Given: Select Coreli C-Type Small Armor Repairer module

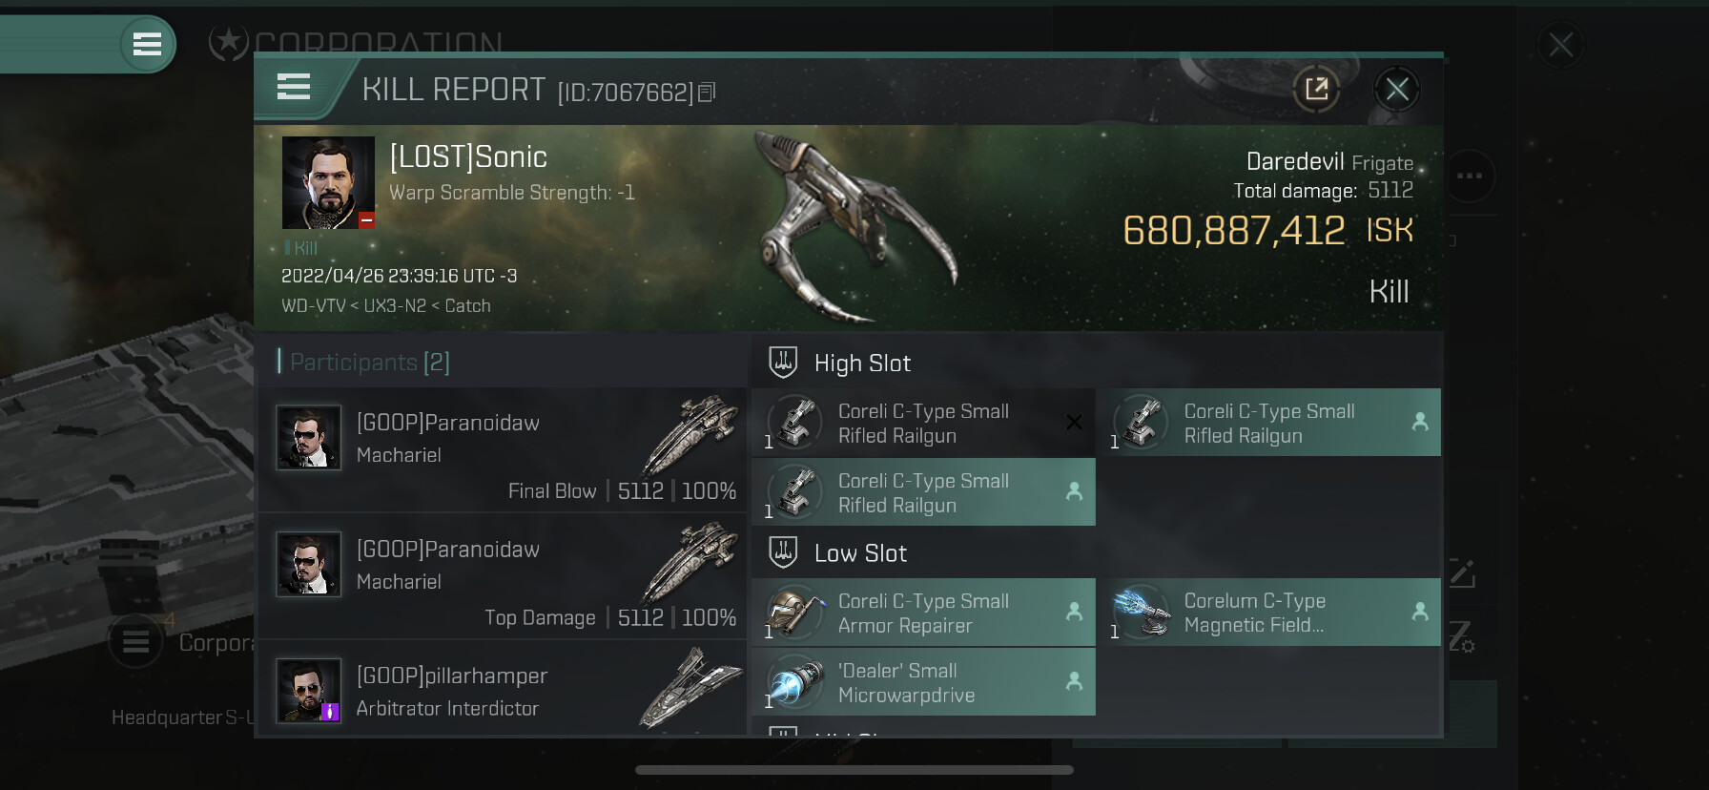Looking at the screenshot, I should pyautogui.click(x=923, y=613).
